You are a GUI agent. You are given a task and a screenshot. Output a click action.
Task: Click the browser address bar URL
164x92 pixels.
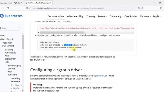click(68, 8)
